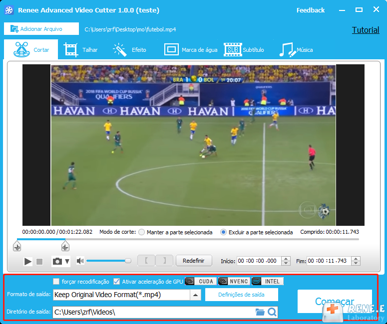Decrease the Início time value
Image resolution: width=387 pixels, height=324 pixels.
click(x=286, y=263)
